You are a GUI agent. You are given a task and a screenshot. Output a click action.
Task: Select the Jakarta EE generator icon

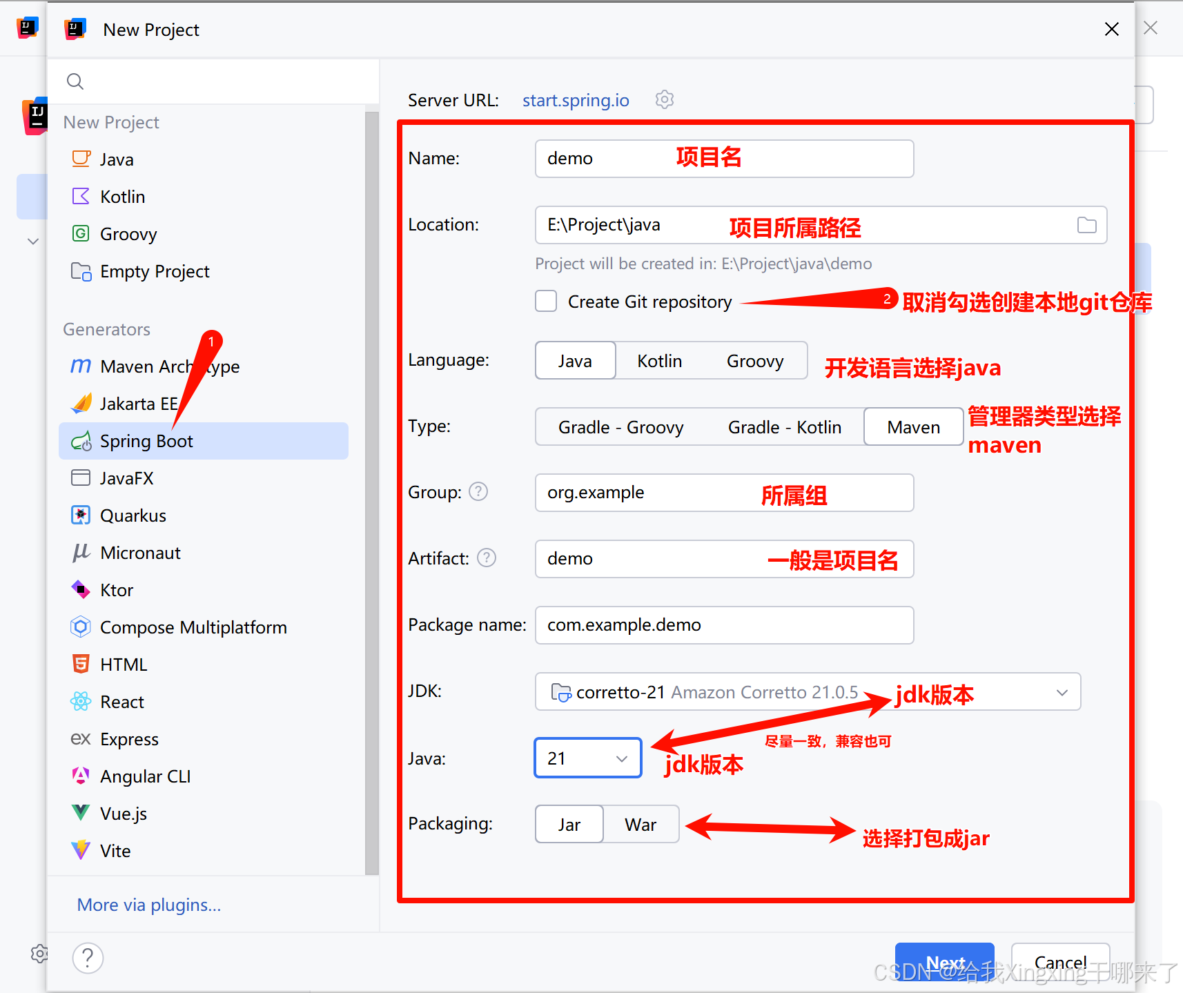[x=81, y=403]
